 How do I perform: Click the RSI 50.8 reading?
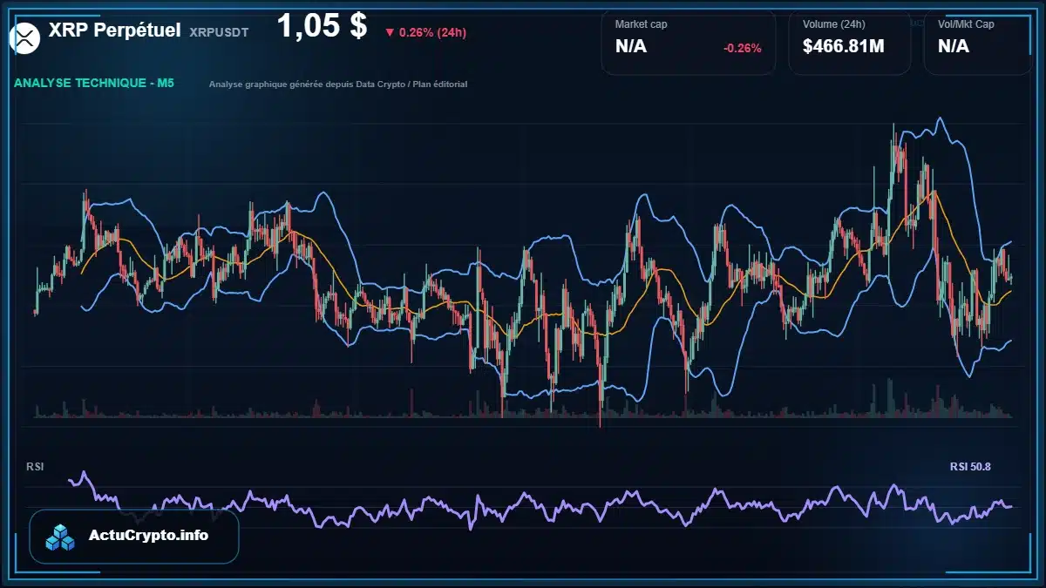pos(970,467)
